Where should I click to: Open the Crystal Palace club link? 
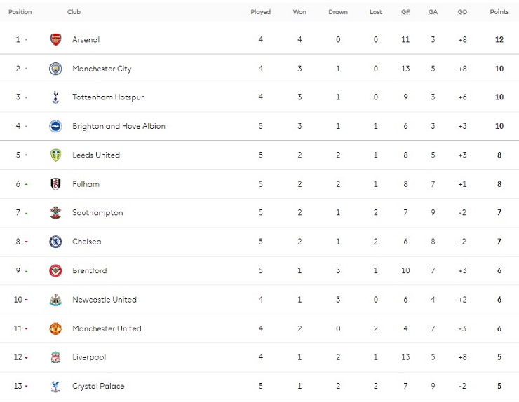[x=98, y=386]
